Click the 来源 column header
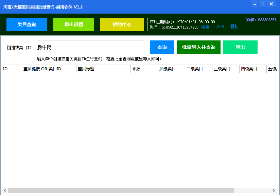Screen dimensions: 280x195 tap(144, 69)
